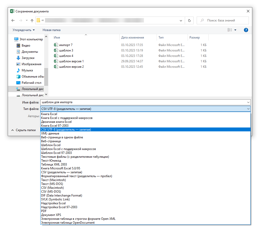Sort files by Дата изменения column
This screenshot has height=233, width=260.
(133, 37)
